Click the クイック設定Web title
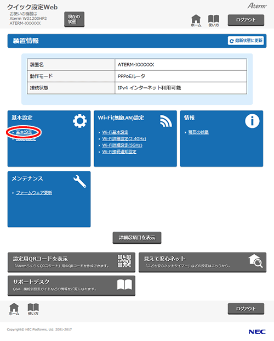This screenshot has width=274, height=341. (32, 7)
